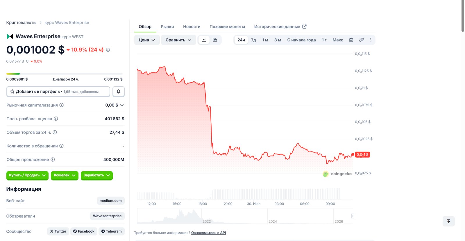Select the candlestick chart view icon

point(215,40)
